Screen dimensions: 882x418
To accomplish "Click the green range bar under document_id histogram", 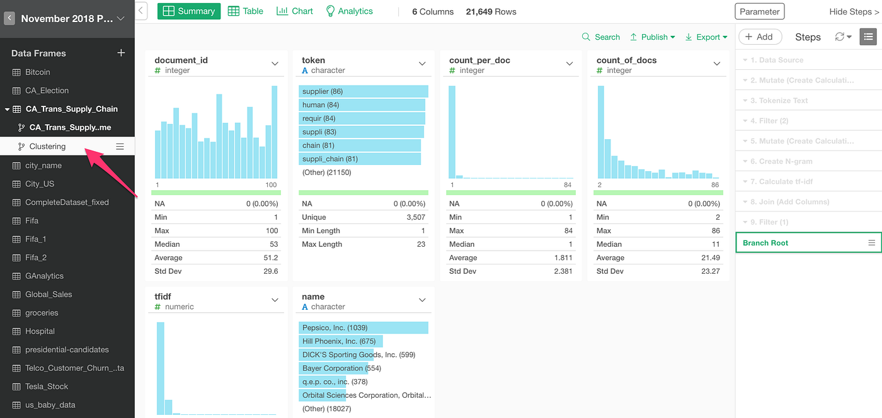I will point(216,193).
